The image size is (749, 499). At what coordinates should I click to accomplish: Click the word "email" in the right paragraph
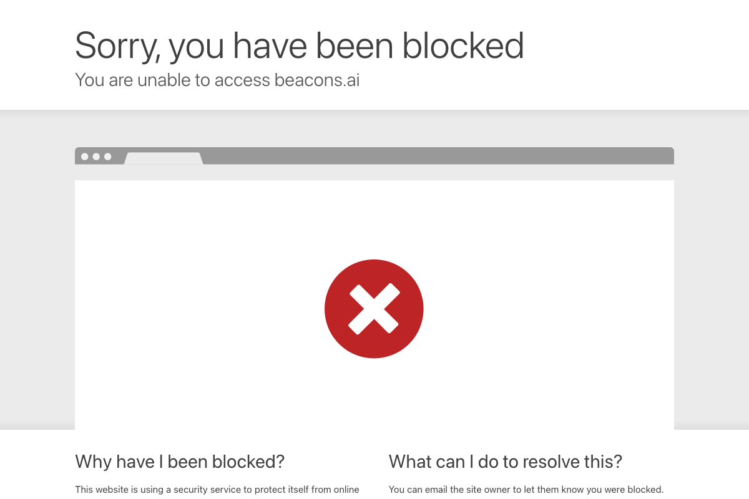(x=436, y=490)
